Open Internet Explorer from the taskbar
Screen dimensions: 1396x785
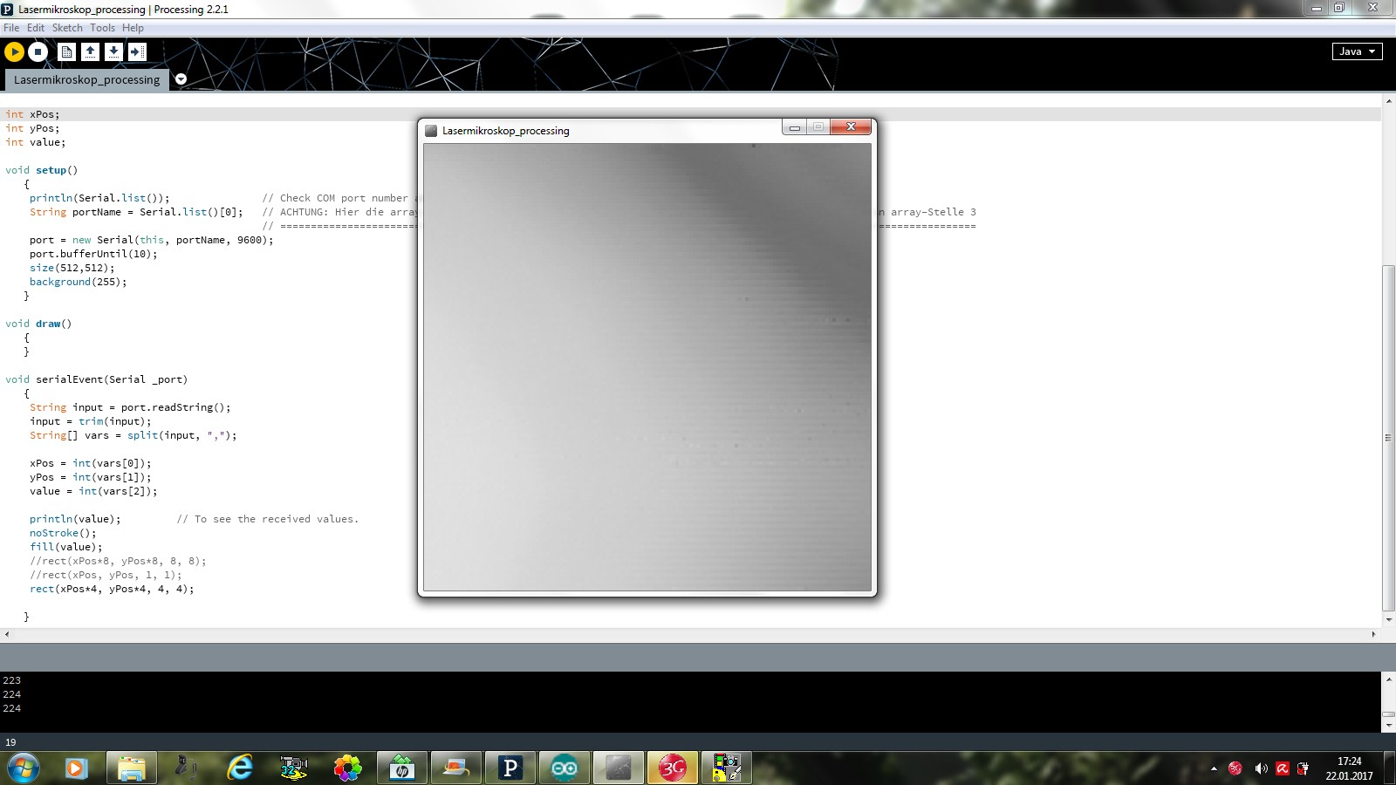(240, 768)
